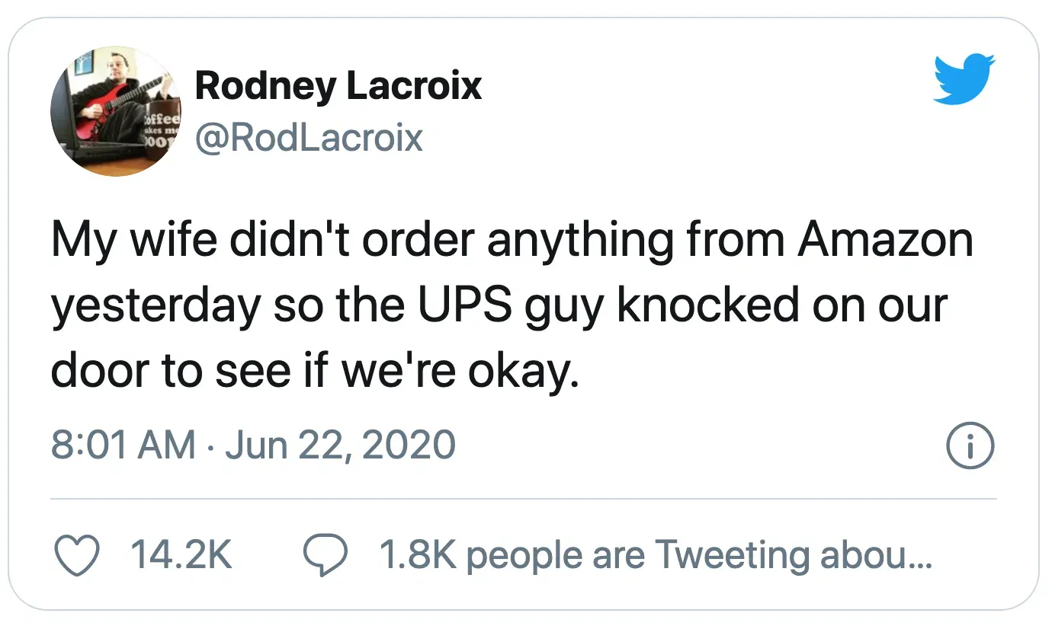Image resolution: width=1052 pixels, height=626 pixels.
Task: Open the Rodney Lacroix display name link
Action: click(x=338, y=85)
